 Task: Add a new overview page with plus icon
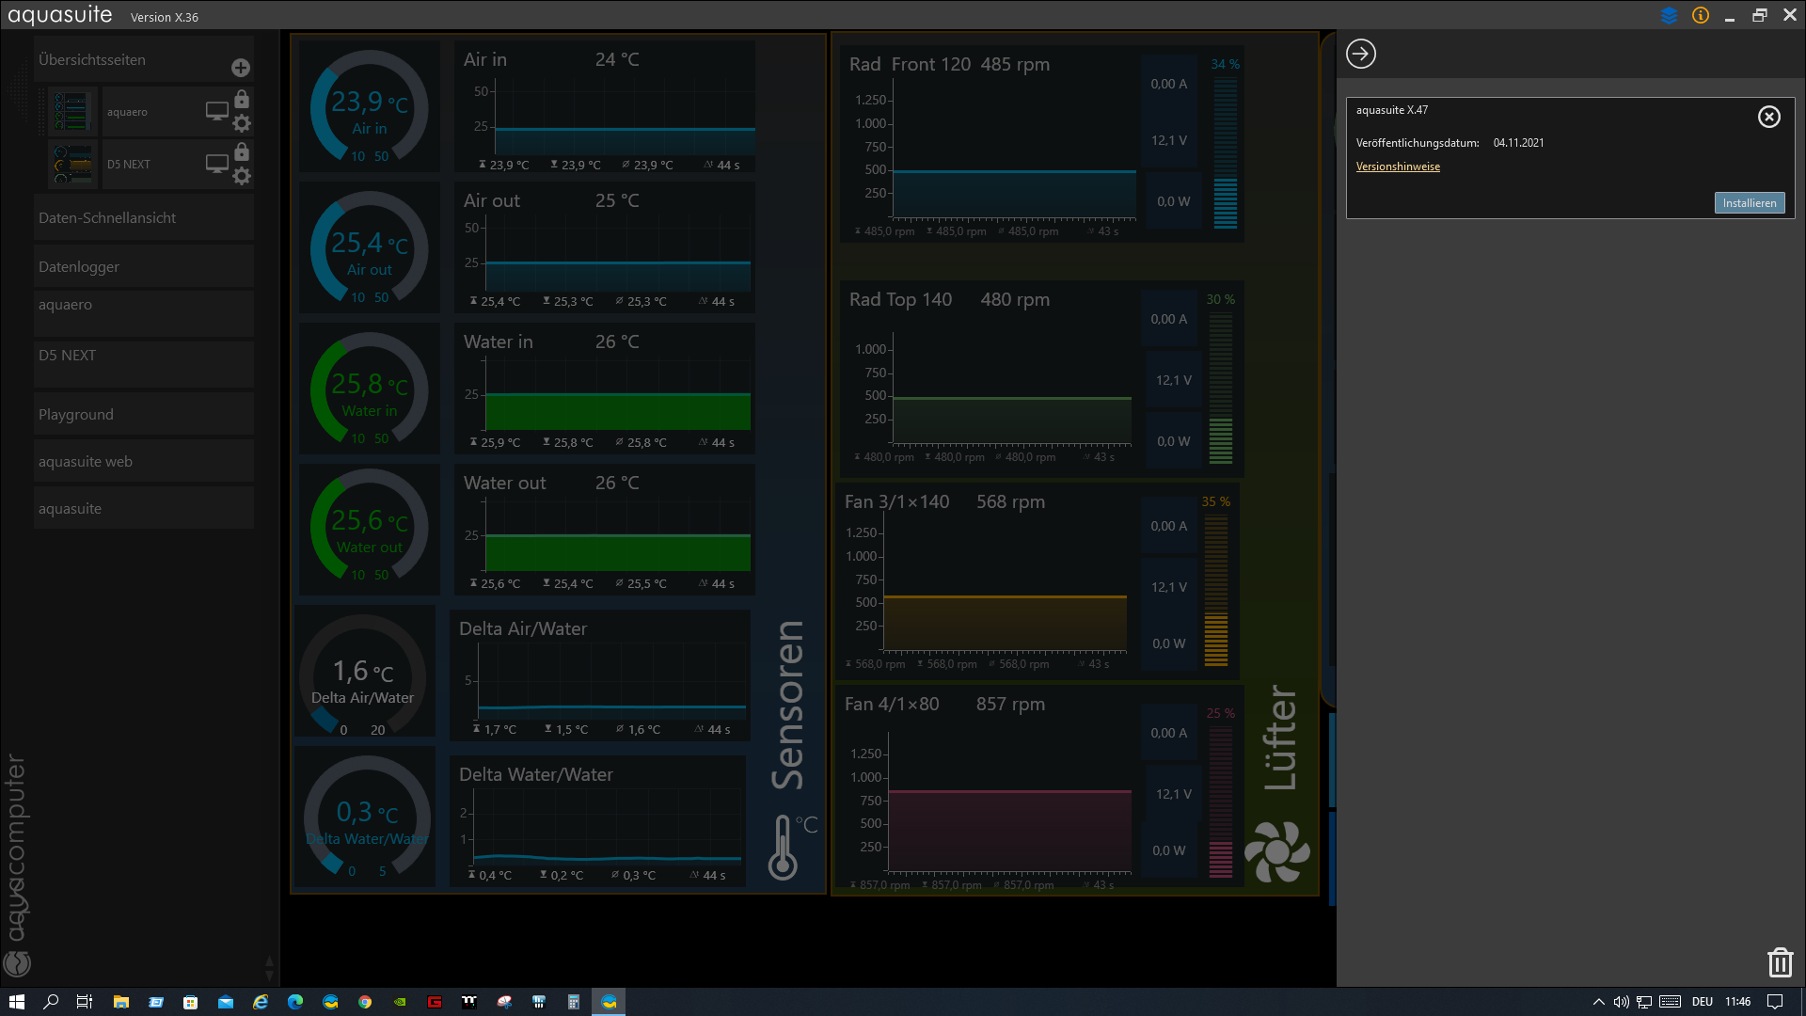[x=241, y=68]
